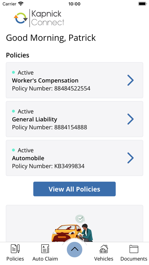Tap the Vehicles car-in-garage icon
This screenshot has height=265, width=149.
click(104, 249)
